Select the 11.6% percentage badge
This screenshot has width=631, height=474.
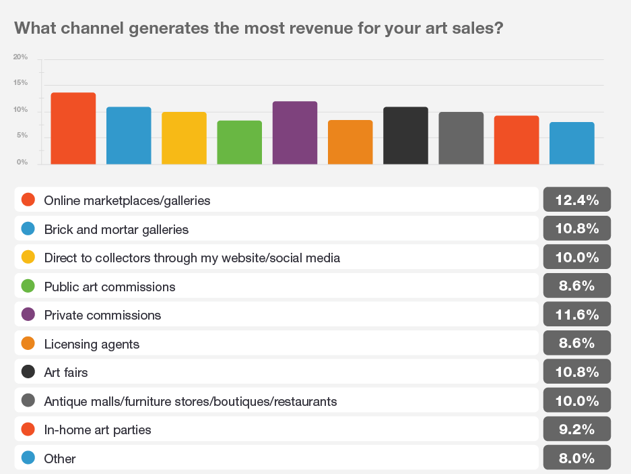(576, 315)
